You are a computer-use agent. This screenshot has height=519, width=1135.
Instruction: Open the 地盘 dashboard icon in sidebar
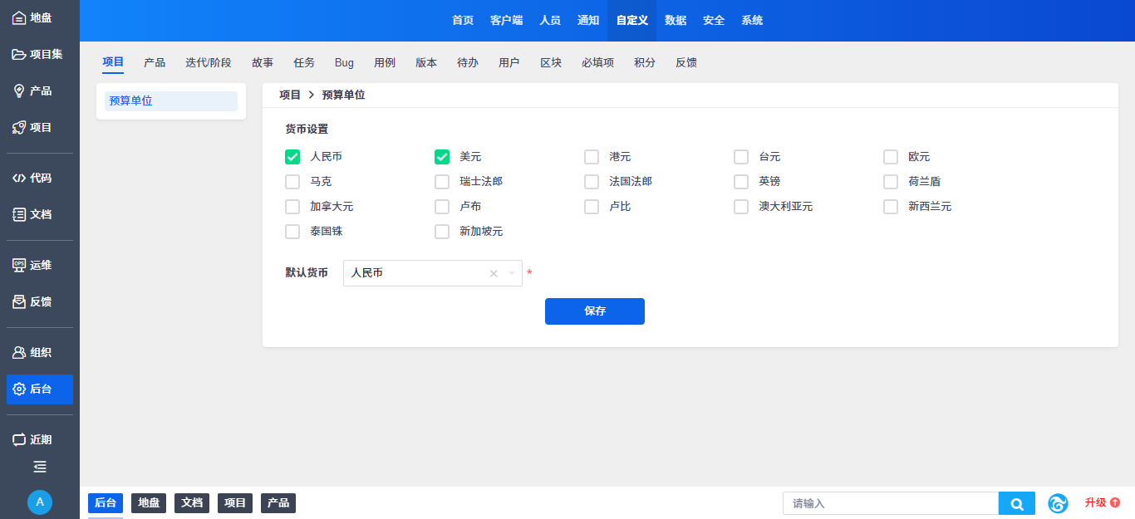pyautogui.click(x=19, y=17)
